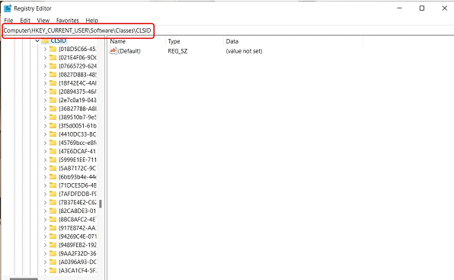The height and width of the screenshot is (280, 454).
Task: Click folder icon of {3f5d0051-61b key
Action: (53, 126)
